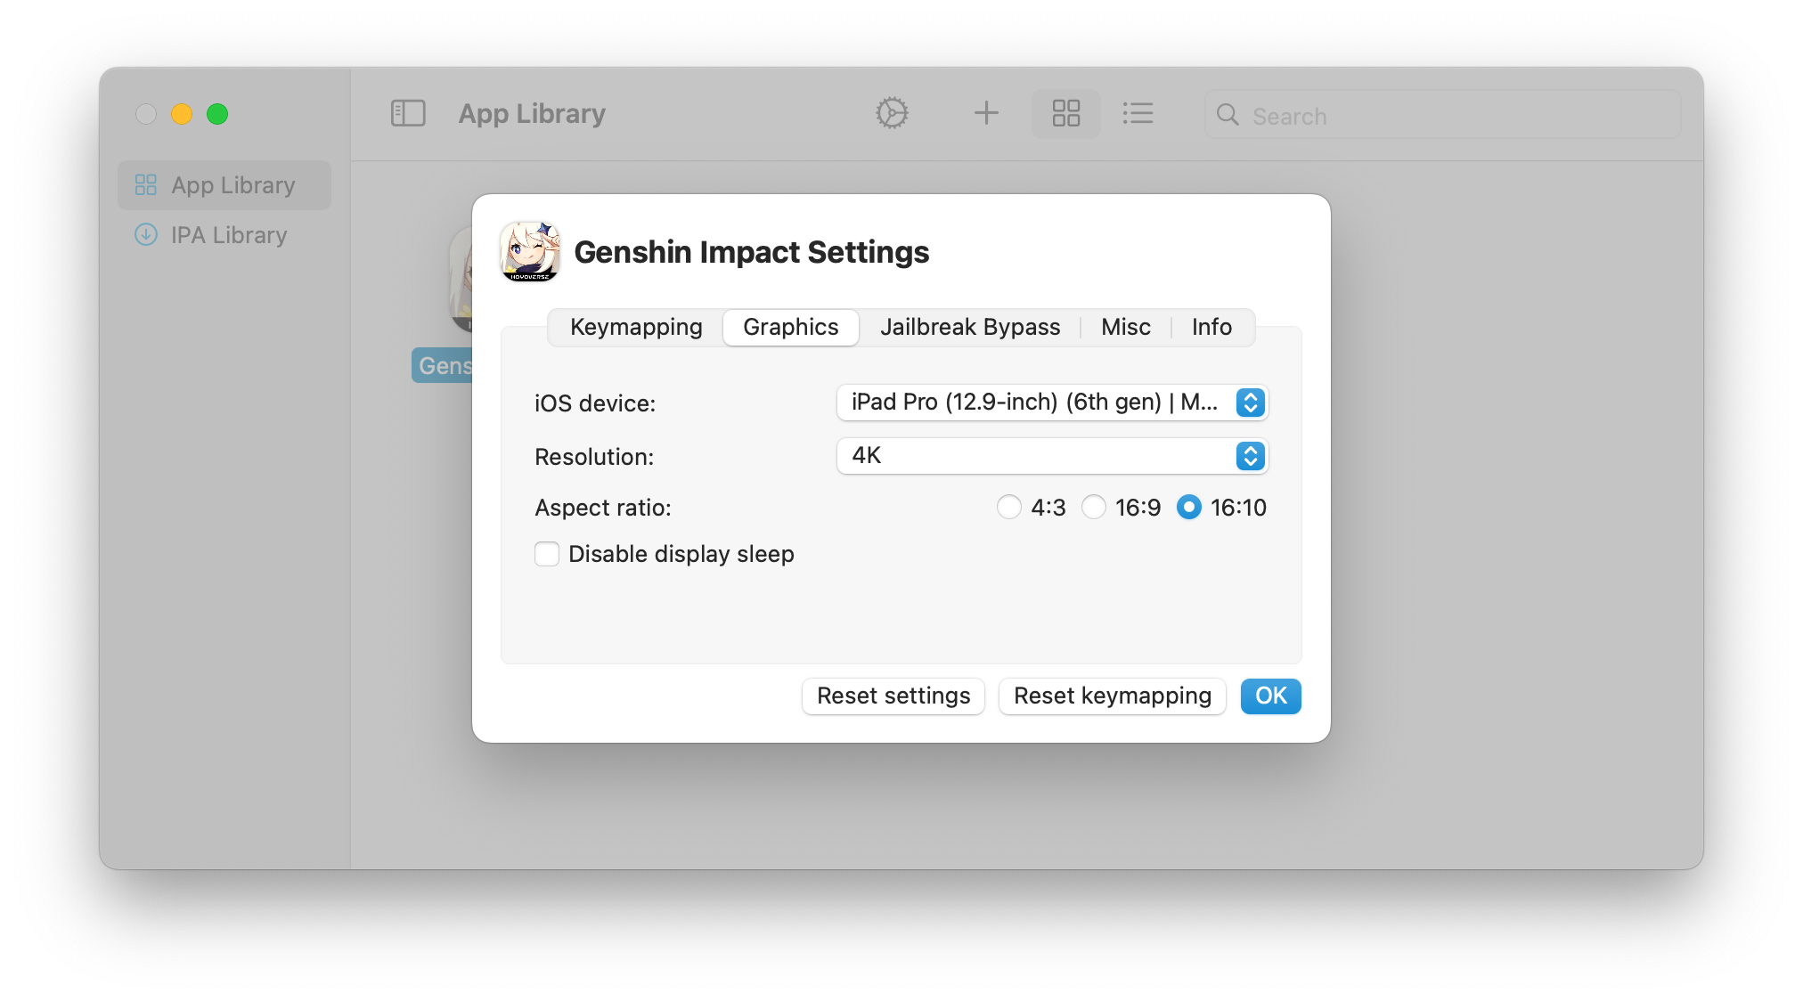Toggle the sidebar panel icon
The width and height of the screenshot is (1803, 1001).
click(408, 113)
